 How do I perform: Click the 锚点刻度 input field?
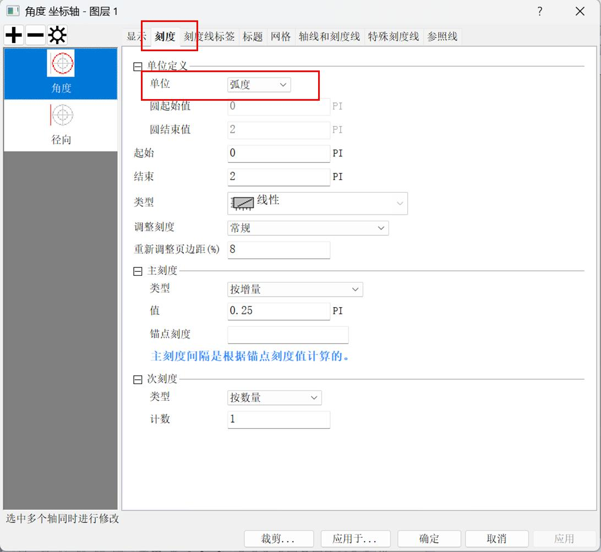tap(288, 335)
